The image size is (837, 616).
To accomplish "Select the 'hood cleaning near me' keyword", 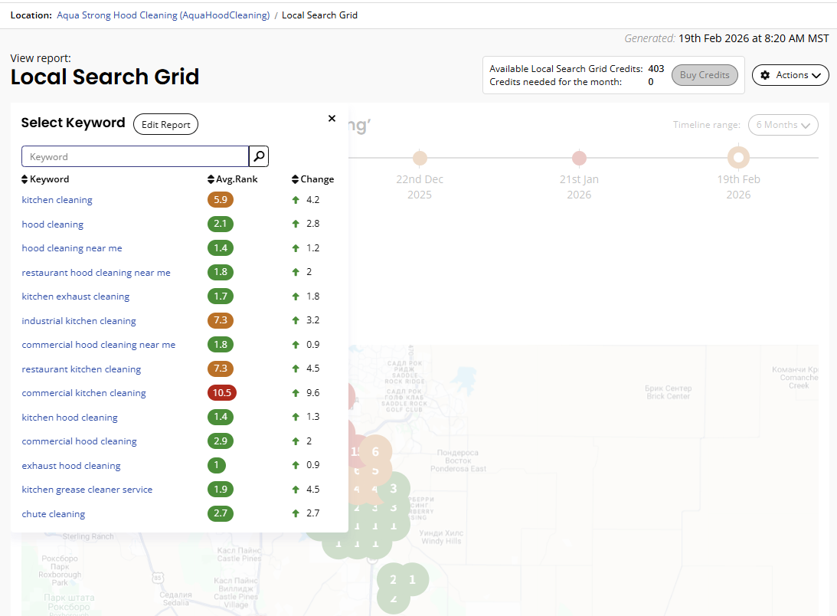I will [72, 248].
